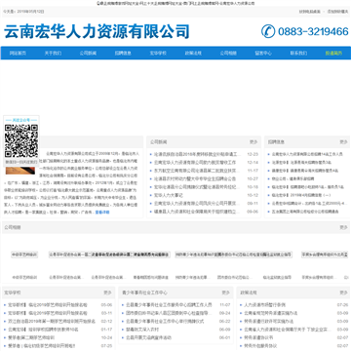Open the company news item dated 09-06
This screenshot has height=351, width=351.
click(x=197, y=212)
